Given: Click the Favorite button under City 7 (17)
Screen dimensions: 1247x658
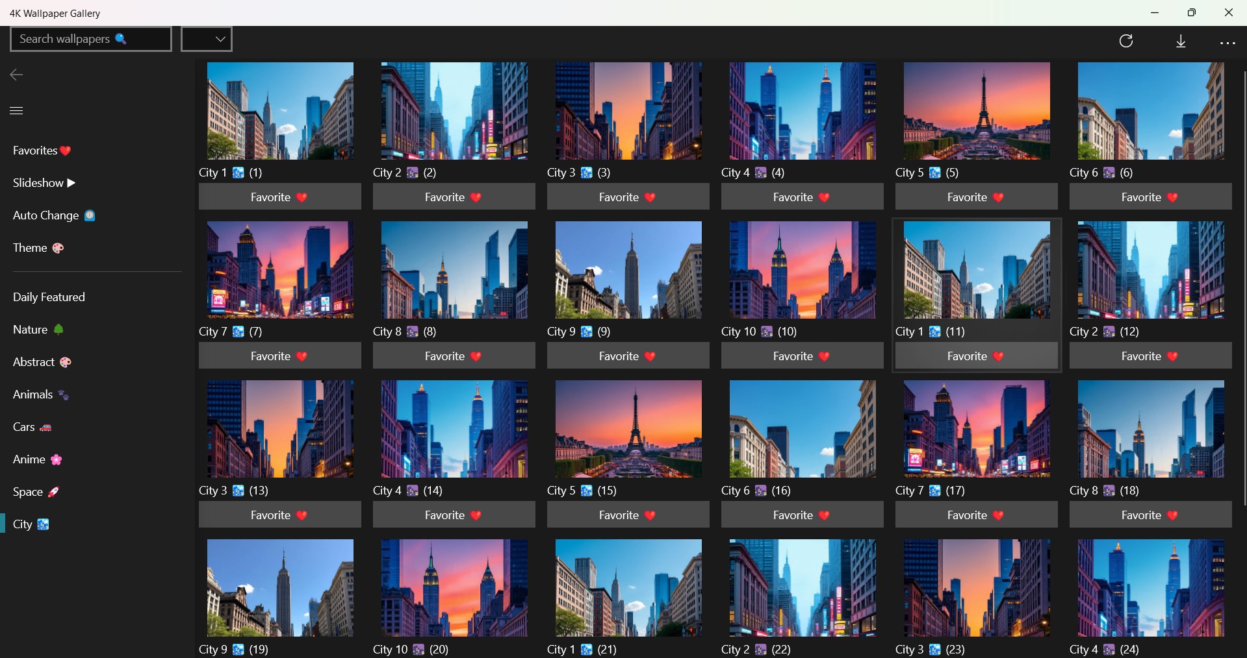Looking at the screenshot, I should point(977,515).
